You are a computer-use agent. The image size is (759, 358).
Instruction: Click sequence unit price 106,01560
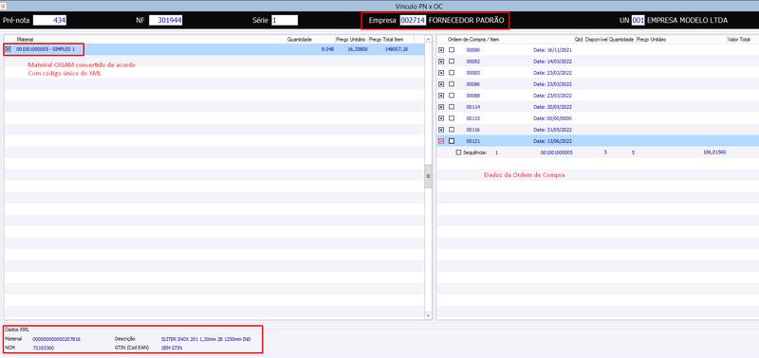714,152
